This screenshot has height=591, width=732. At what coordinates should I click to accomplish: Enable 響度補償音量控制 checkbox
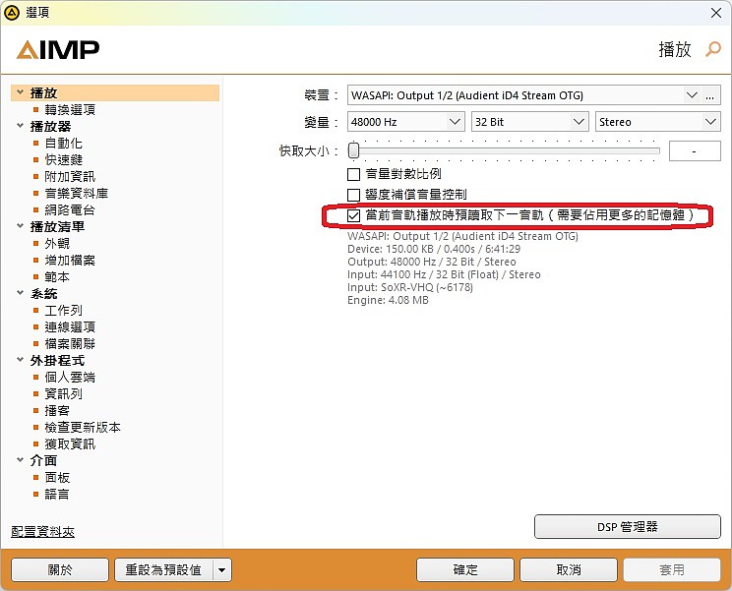click(x=354, y=195)
